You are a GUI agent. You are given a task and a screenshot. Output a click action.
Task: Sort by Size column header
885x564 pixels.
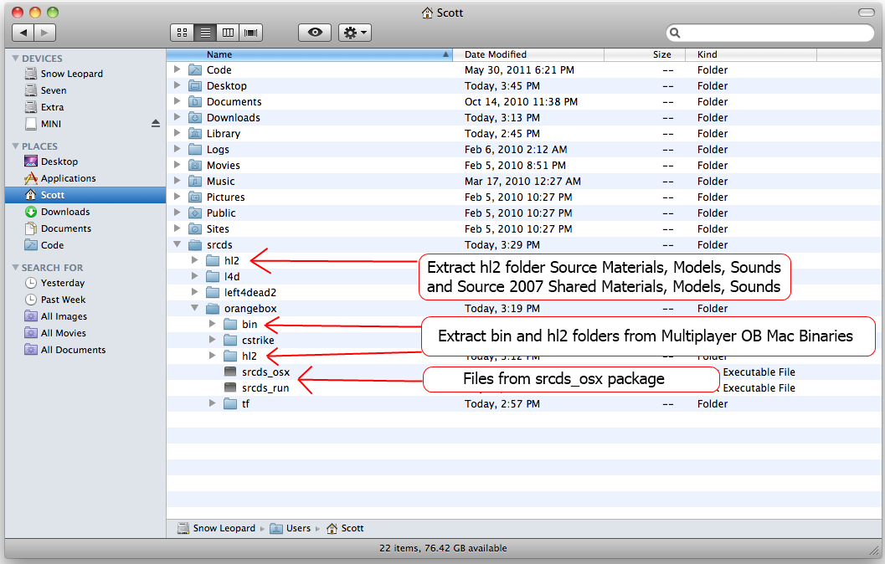click(645, 54)
